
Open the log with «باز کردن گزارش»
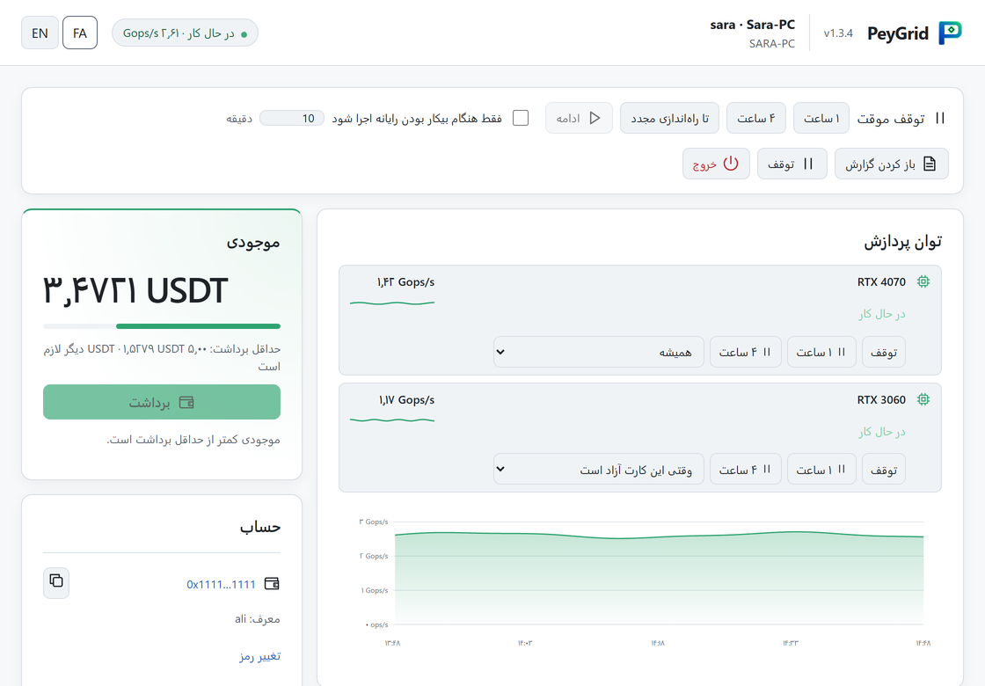point(892,164)
